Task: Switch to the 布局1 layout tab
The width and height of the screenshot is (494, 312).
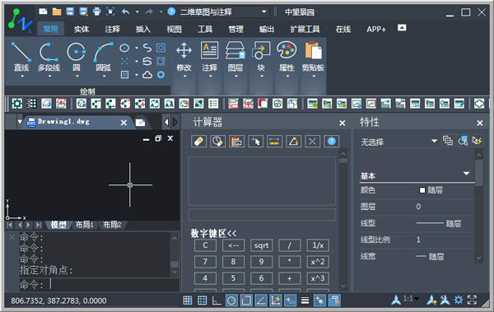Action: click(x=85, y=225)
